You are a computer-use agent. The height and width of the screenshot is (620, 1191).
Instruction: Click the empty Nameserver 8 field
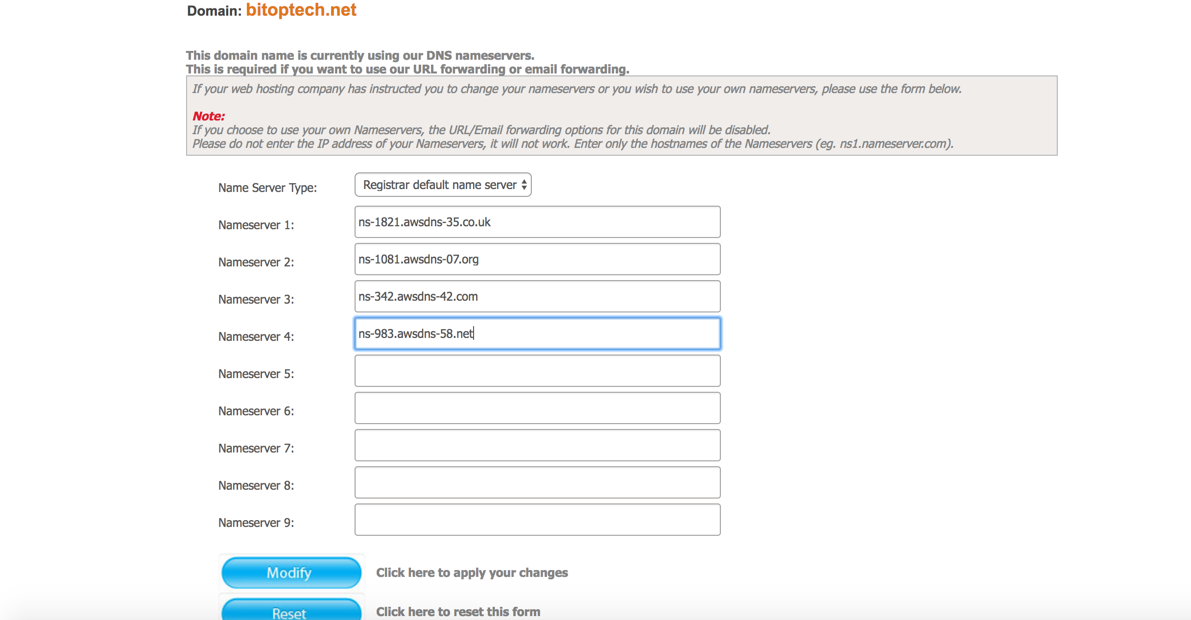pos(537,482)
